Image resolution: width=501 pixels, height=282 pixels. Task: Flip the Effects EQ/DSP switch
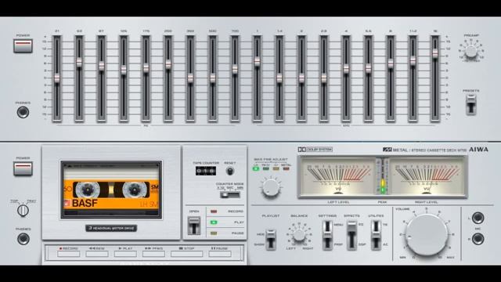click(351, 235)
